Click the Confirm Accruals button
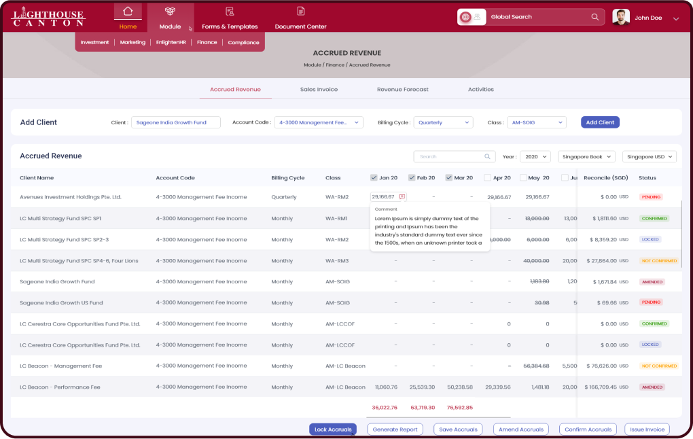 click(588, 429)
